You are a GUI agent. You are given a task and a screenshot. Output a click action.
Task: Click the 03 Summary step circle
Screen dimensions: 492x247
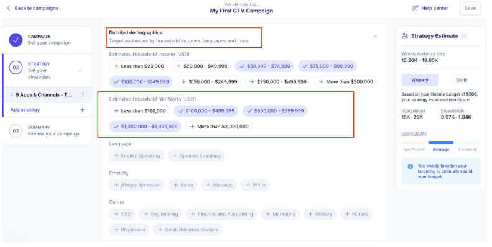16,131
